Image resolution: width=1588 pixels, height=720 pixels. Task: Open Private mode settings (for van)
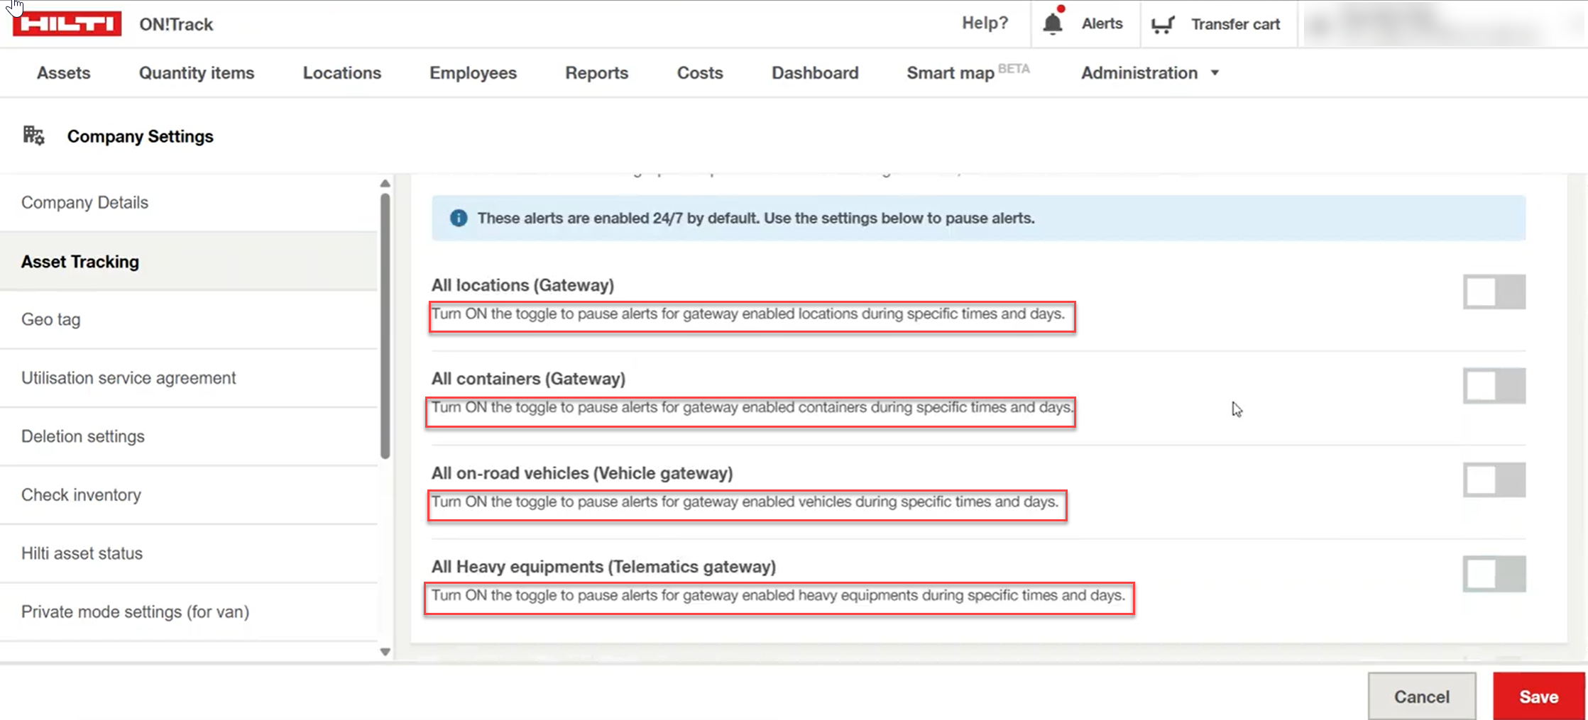pos(135,611)
